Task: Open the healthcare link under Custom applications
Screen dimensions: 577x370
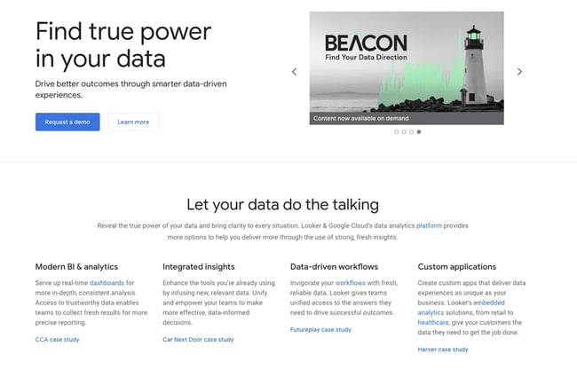Action: pyautogui.click(x=433, y=323)
